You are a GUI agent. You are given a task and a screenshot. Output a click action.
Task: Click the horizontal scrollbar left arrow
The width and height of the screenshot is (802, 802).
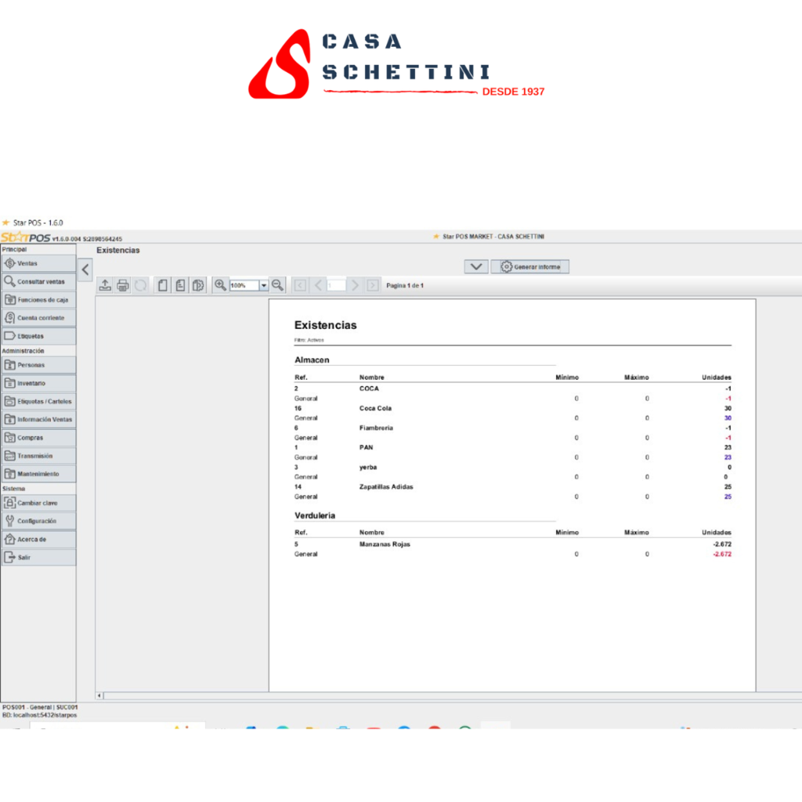[99, 695]
